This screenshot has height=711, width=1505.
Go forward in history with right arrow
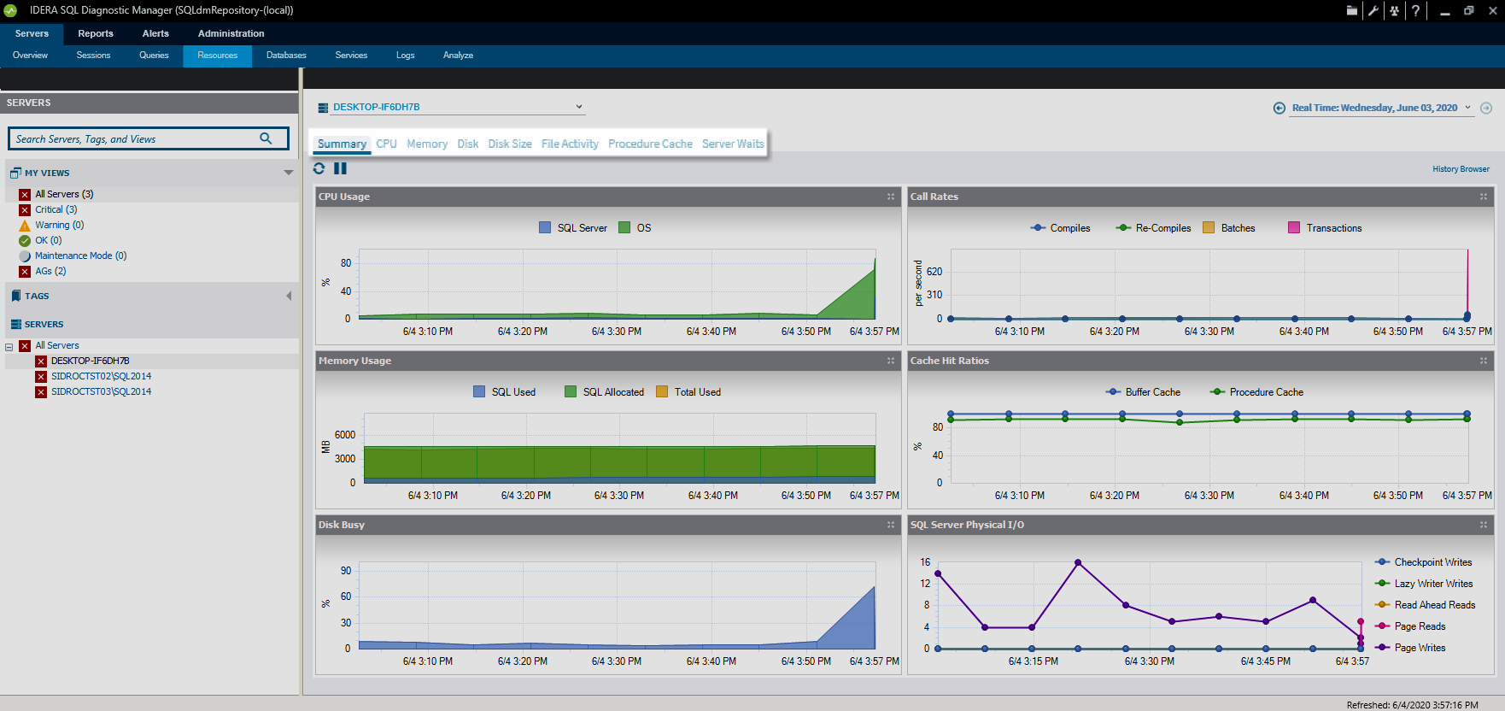click(1486, 108)
